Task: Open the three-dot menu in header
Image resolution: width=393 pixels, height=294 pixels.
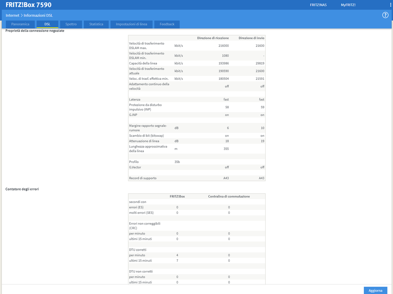Action: pos(391,5)
